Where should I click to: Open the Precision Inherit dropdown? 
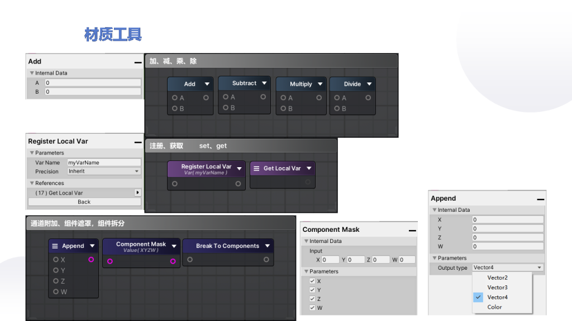tap(104, 172)
